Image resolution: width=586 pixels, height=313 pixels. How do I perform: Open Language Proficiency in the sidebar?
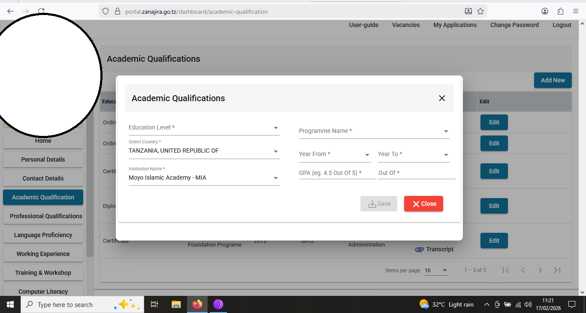pos(43,235)
